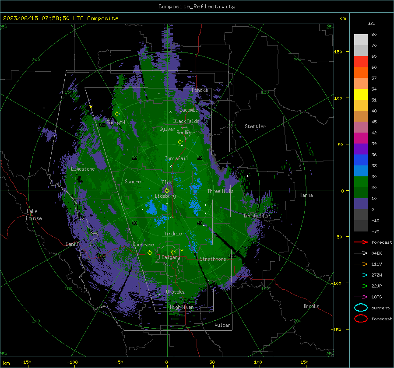Screen dimensions: 394x368
Task: Click the Hanna city label
Action: (306, 195)
